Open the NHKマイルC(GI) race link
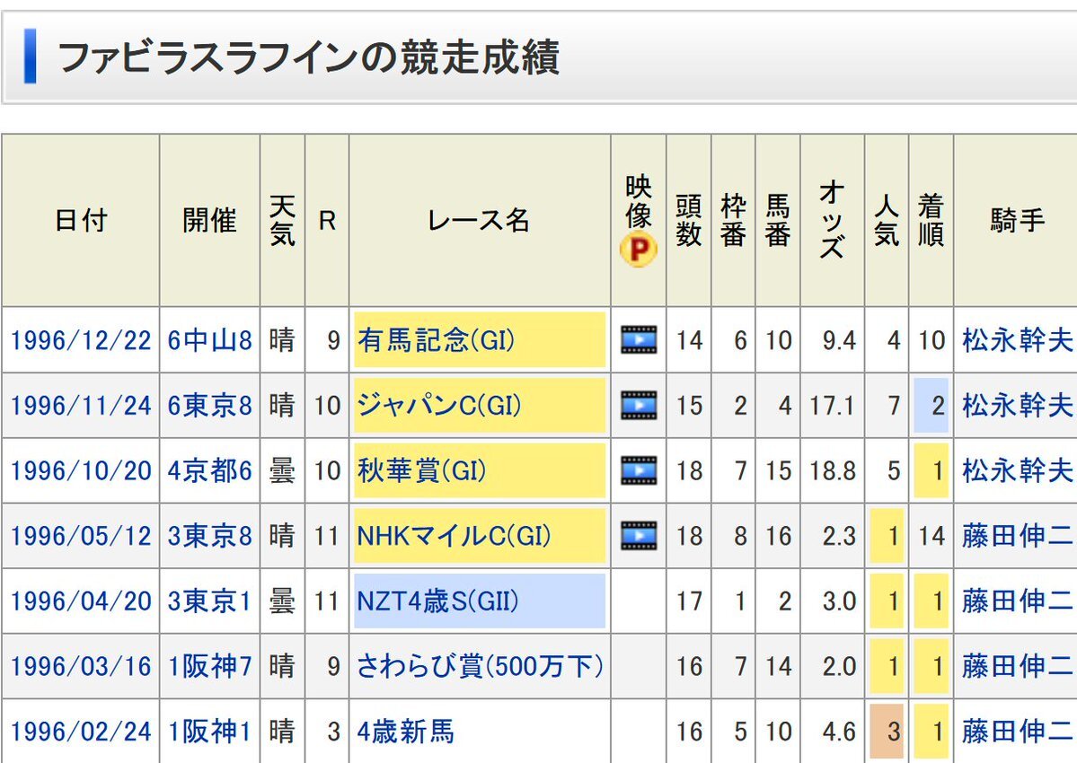The width and height of the screenshot is (1077, 763). [454, 535]
